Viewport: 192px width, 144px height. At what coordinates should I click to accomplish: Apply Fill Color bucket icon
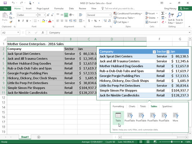pyautogui.click(x=43, y=21)
